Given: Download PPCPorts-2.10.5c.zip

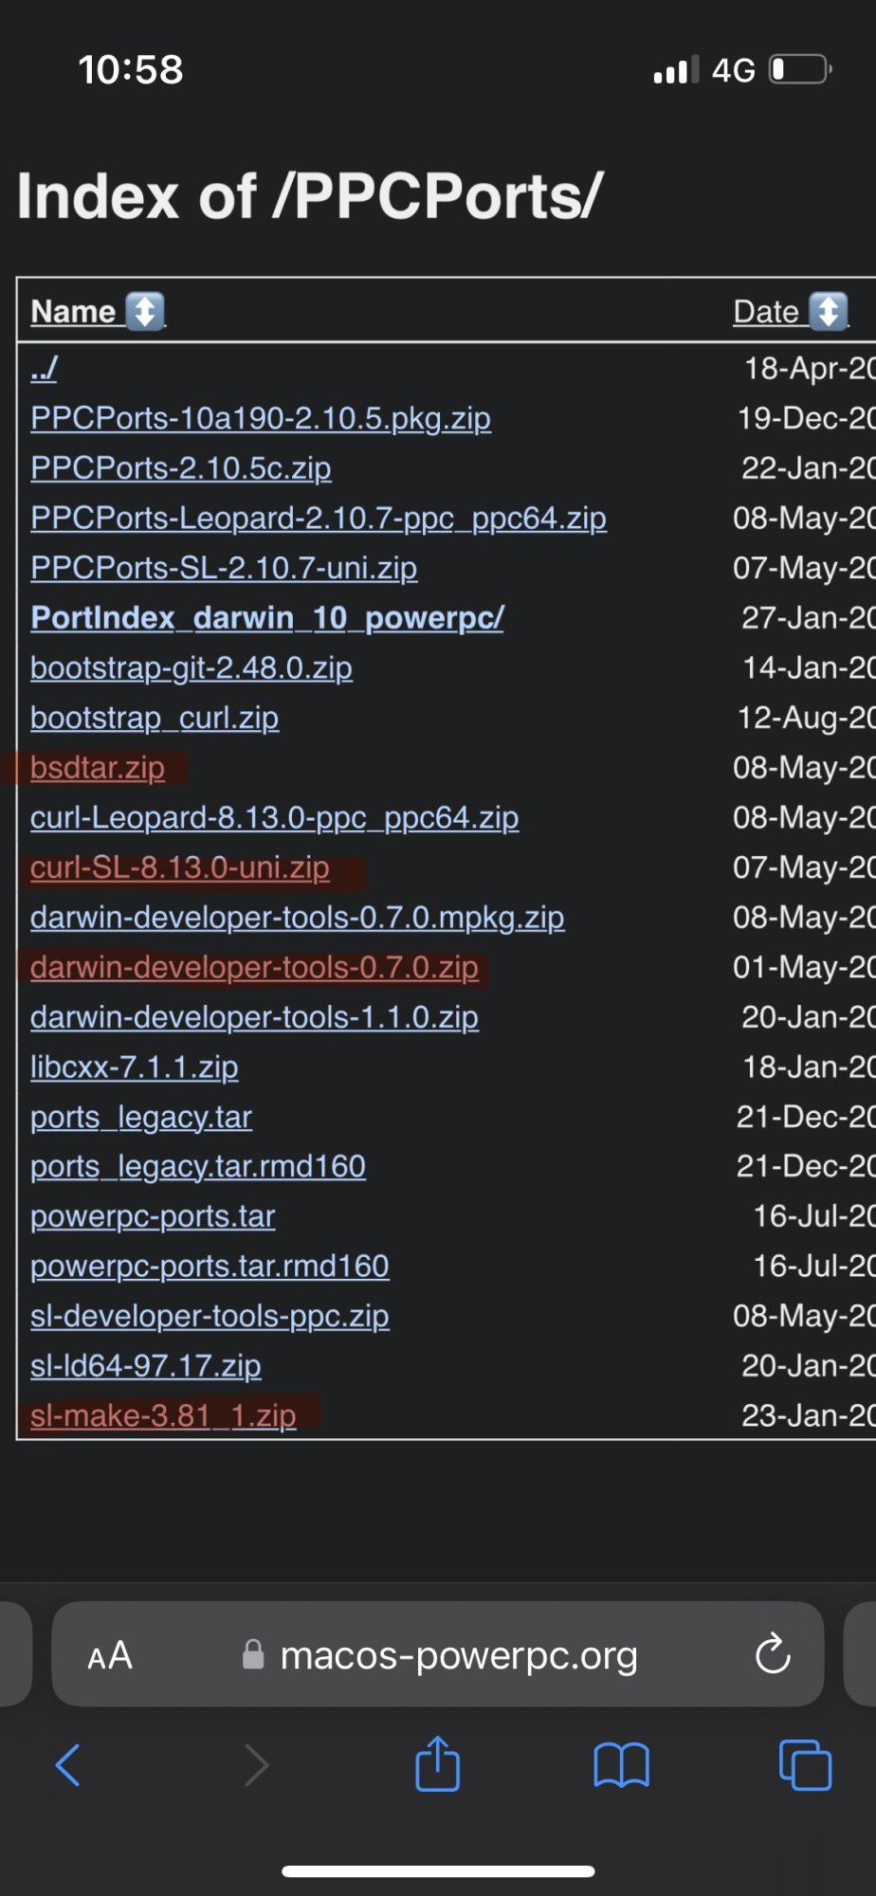Looking at the screenshot, I should (181, 468).
